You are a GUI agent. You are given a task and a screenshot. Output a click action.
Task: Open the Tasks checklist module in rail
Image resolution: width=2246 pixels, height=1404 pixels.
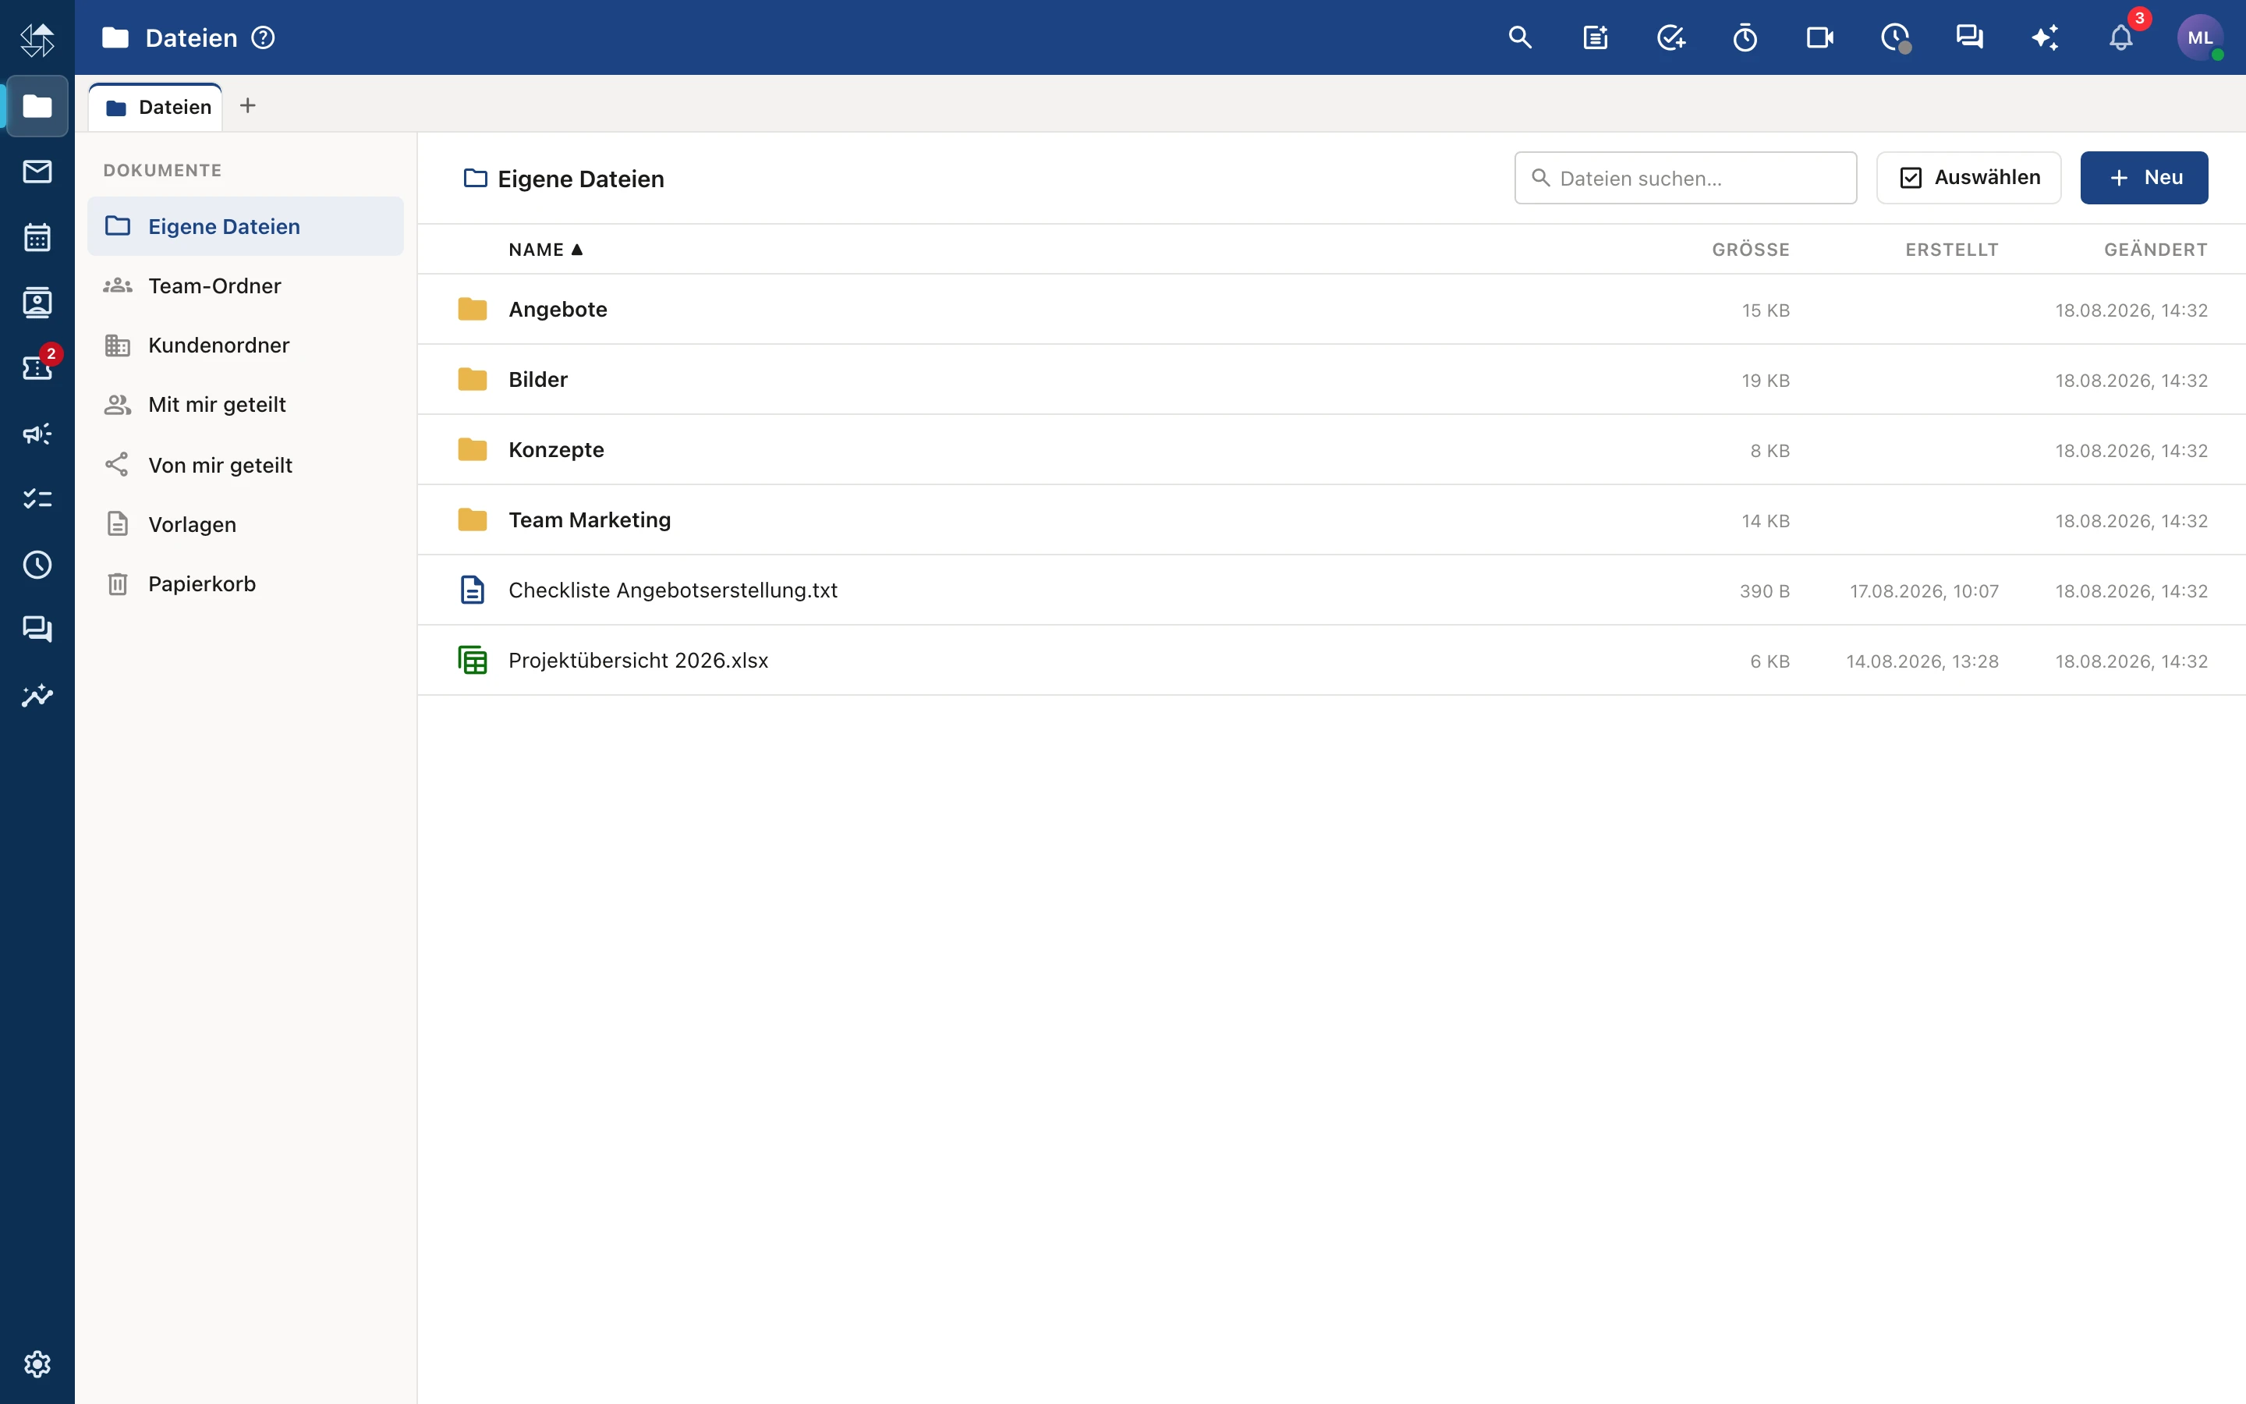(x=37, y=499)
